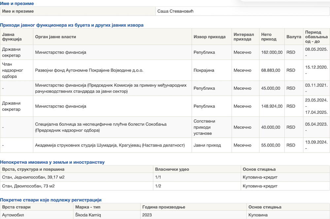
Task: Click "Покретне ствари које подлежу регистрацији" heading
Action: (51, 200)
